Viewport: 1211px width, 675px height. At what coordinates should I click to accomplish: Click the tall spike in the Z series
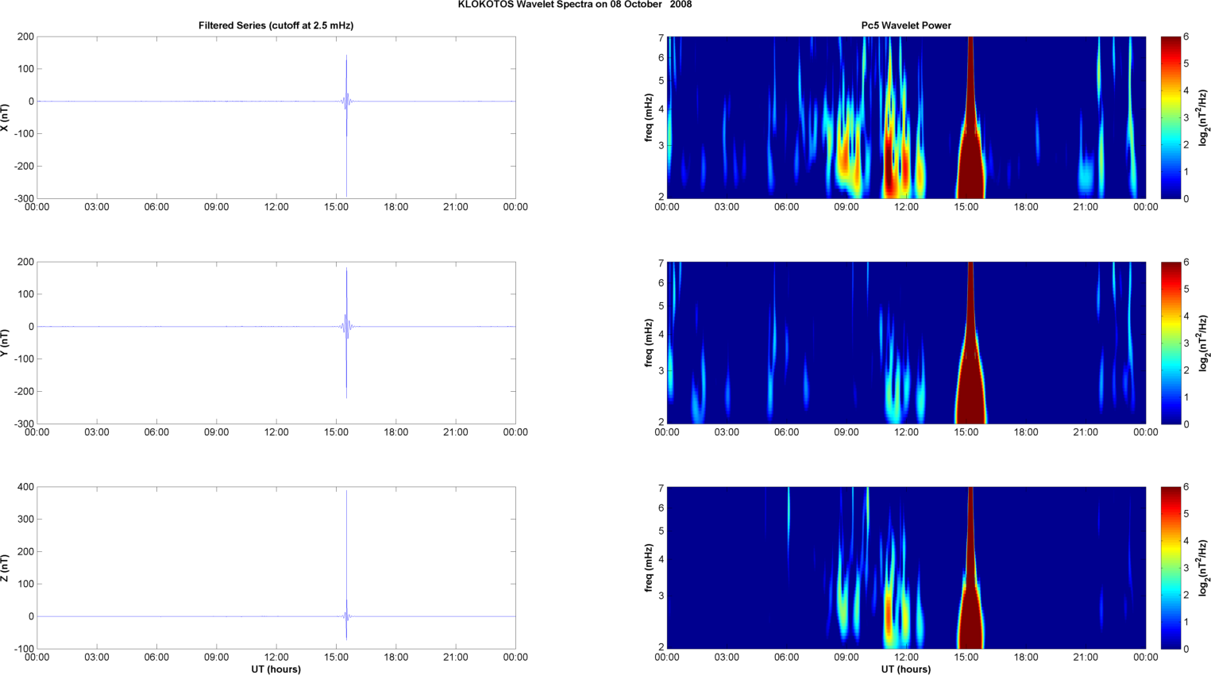[x=346, y=539]
